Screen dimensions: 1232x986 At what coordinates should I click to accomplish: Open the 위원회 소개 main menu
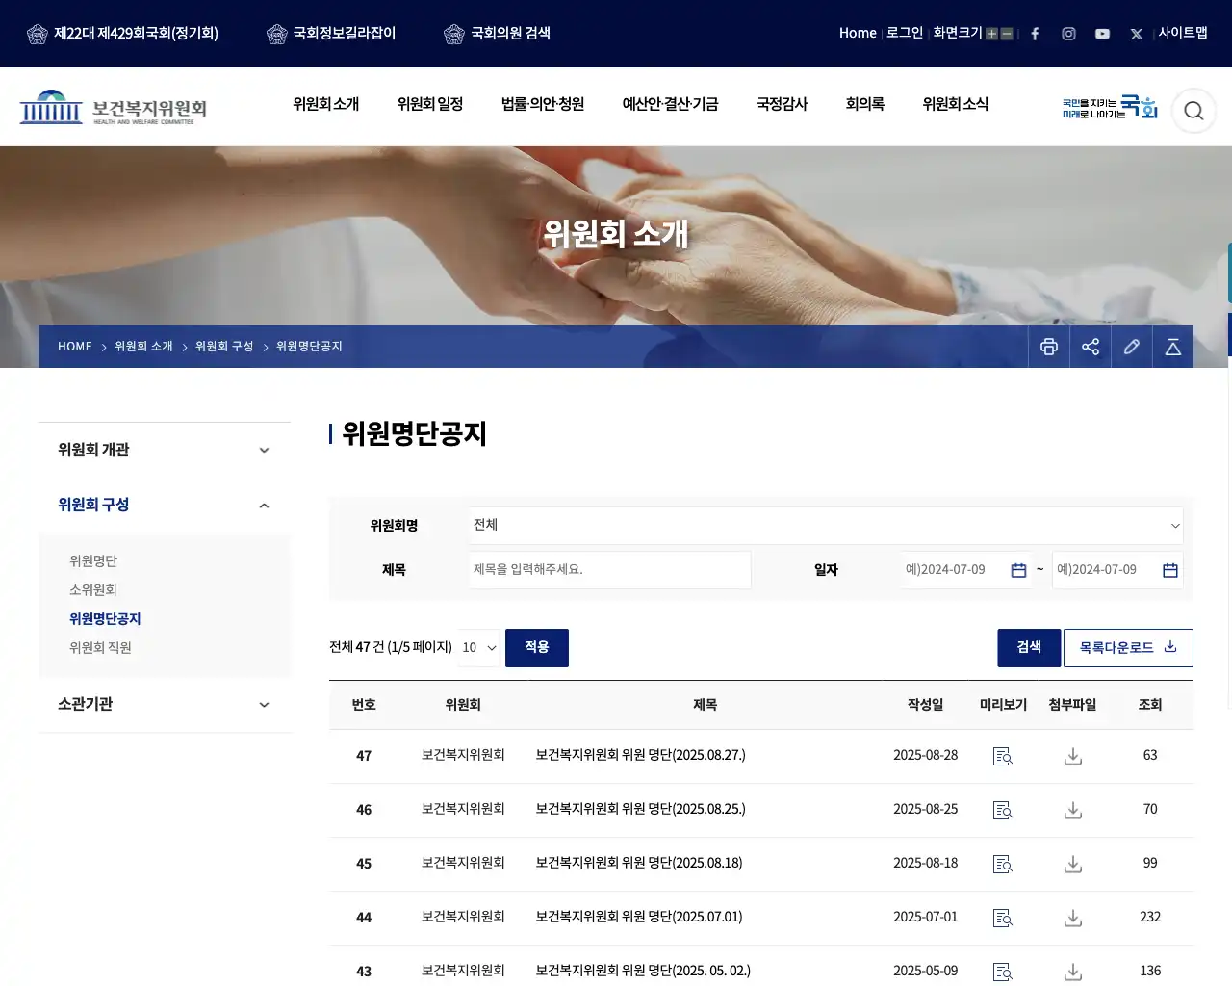pos(326,104)
